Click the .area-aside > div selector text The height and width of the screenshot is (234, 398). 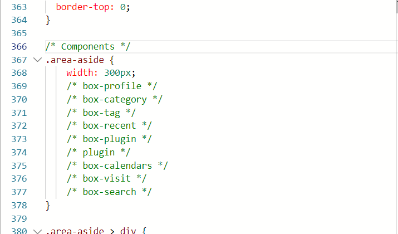coord(91,231)
